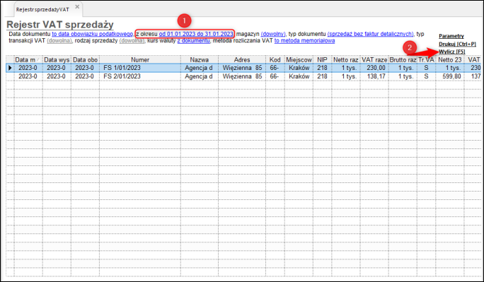Sort by the 'Data m' column header
The image size is (484, 282).
pyautogui.click(x=28, y=60)
